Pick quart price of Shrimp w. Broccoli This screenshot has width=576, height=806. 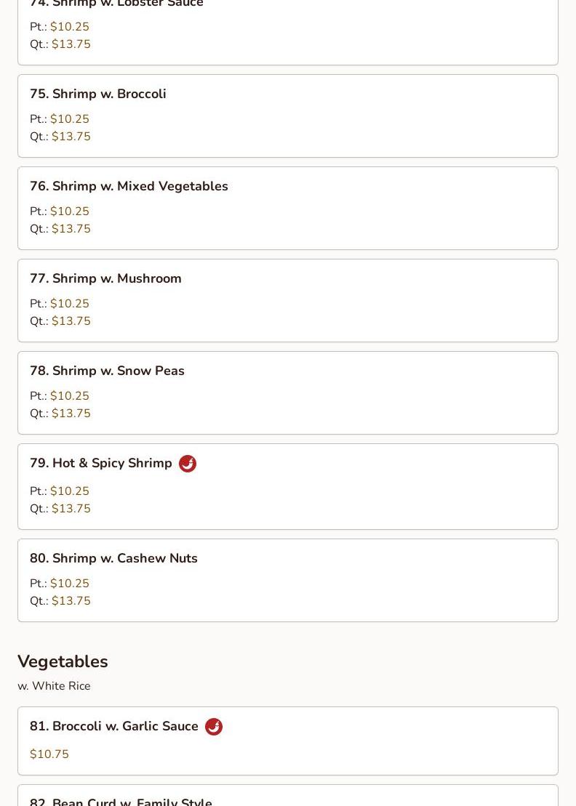tap(71, 137)
